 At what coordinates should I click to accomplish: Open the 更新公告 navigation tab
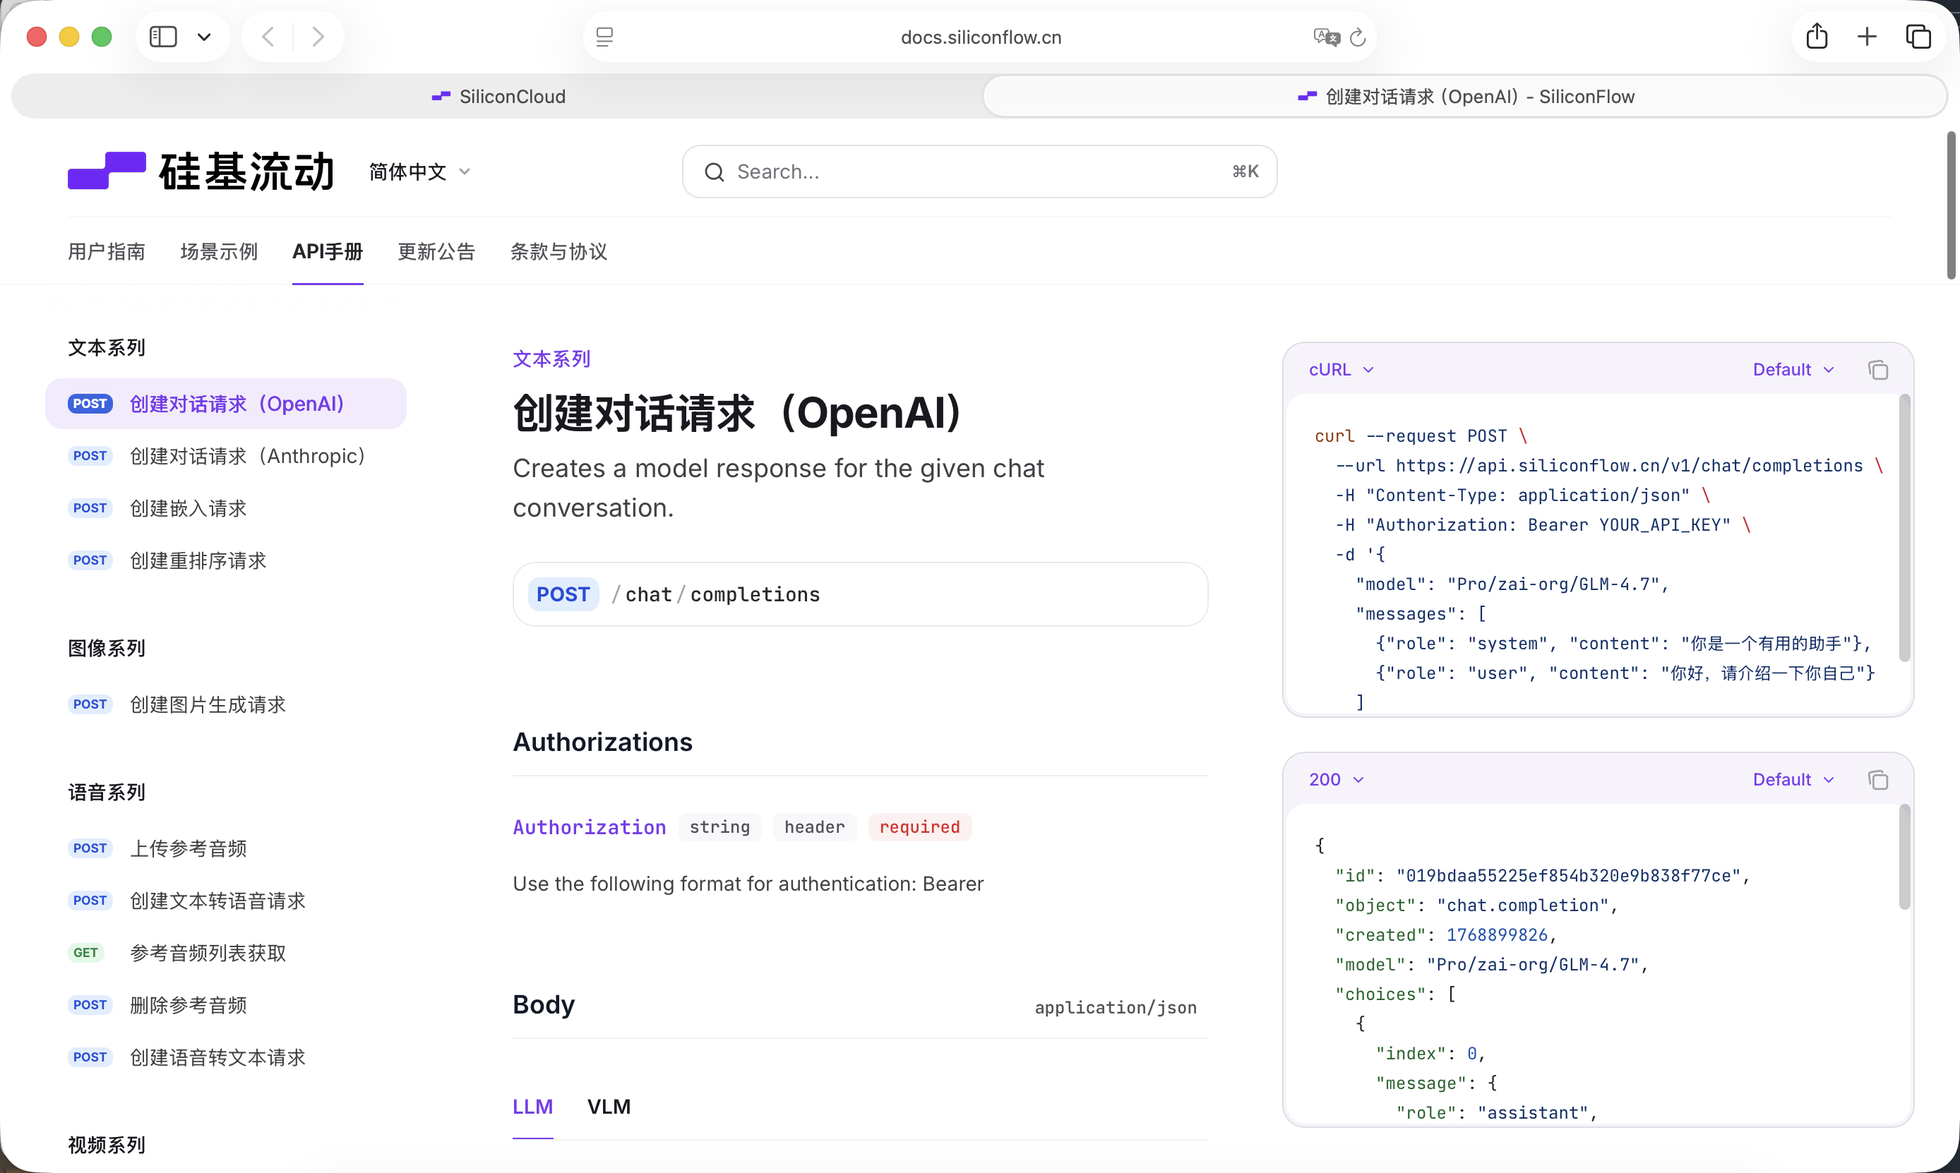436,252
